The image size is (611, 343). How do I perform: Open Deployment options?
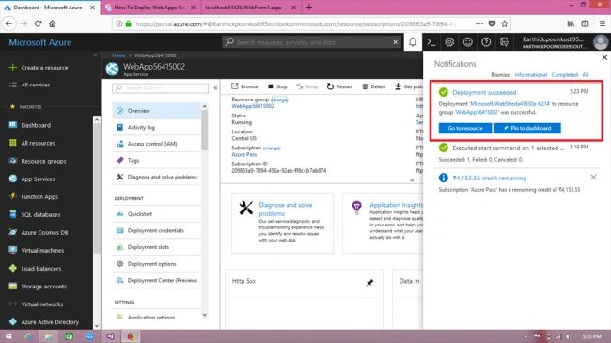click(x=157, y=264)
